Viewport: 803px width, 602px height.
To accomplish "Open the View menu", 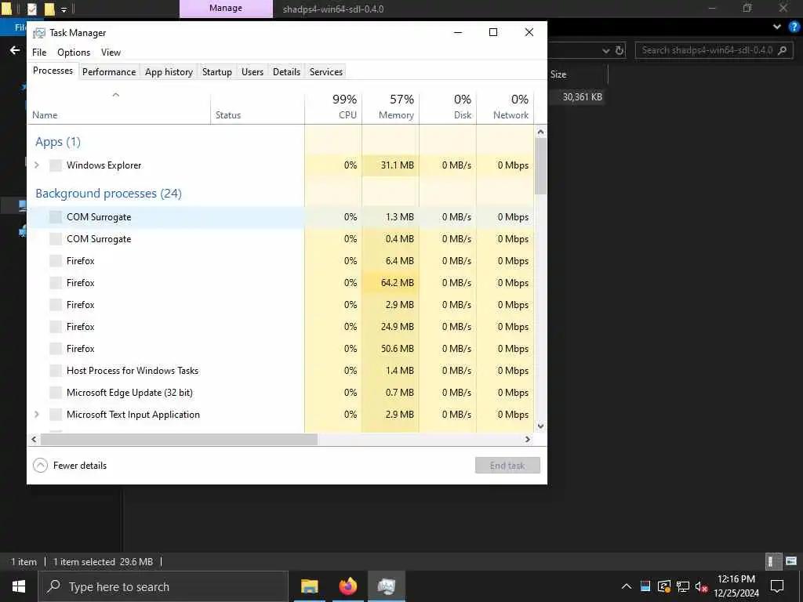I will (111, 53).
